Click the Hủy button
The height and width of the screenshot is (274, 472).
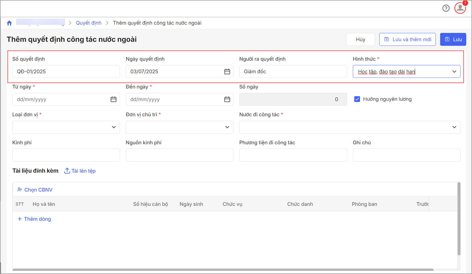point(360,40)
